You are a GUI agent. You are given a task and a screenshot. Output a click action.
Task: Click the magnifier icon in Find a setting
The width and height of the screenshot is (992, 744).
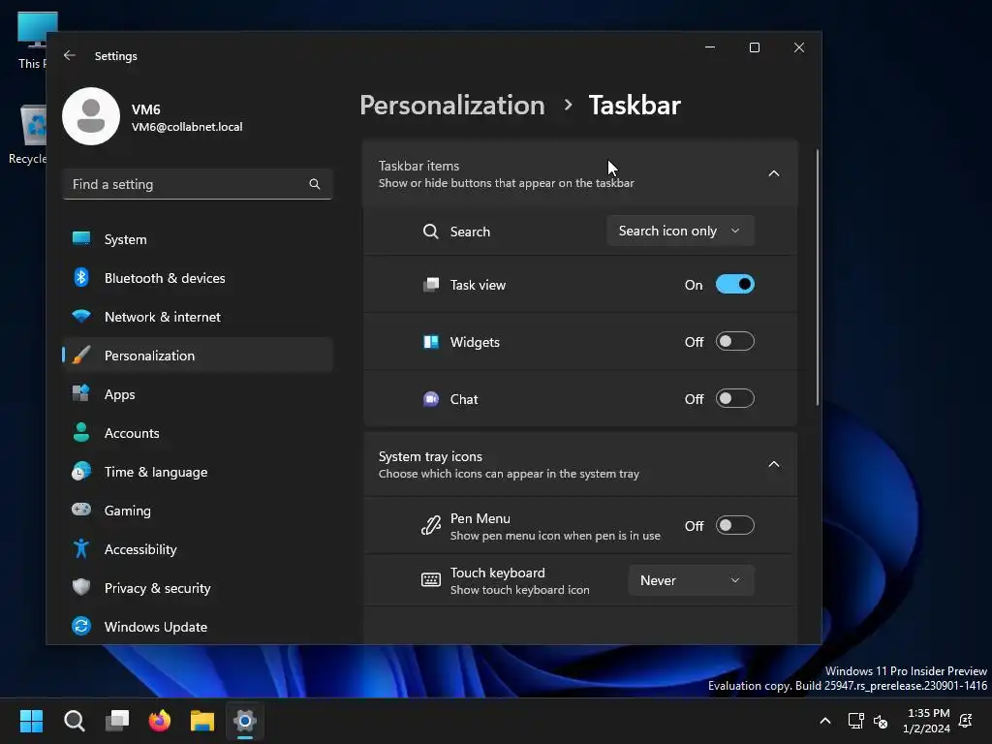tap(315, 184)
